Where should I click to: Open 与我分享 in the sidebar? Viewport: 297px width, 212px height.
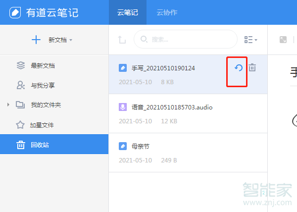(42, 85)
